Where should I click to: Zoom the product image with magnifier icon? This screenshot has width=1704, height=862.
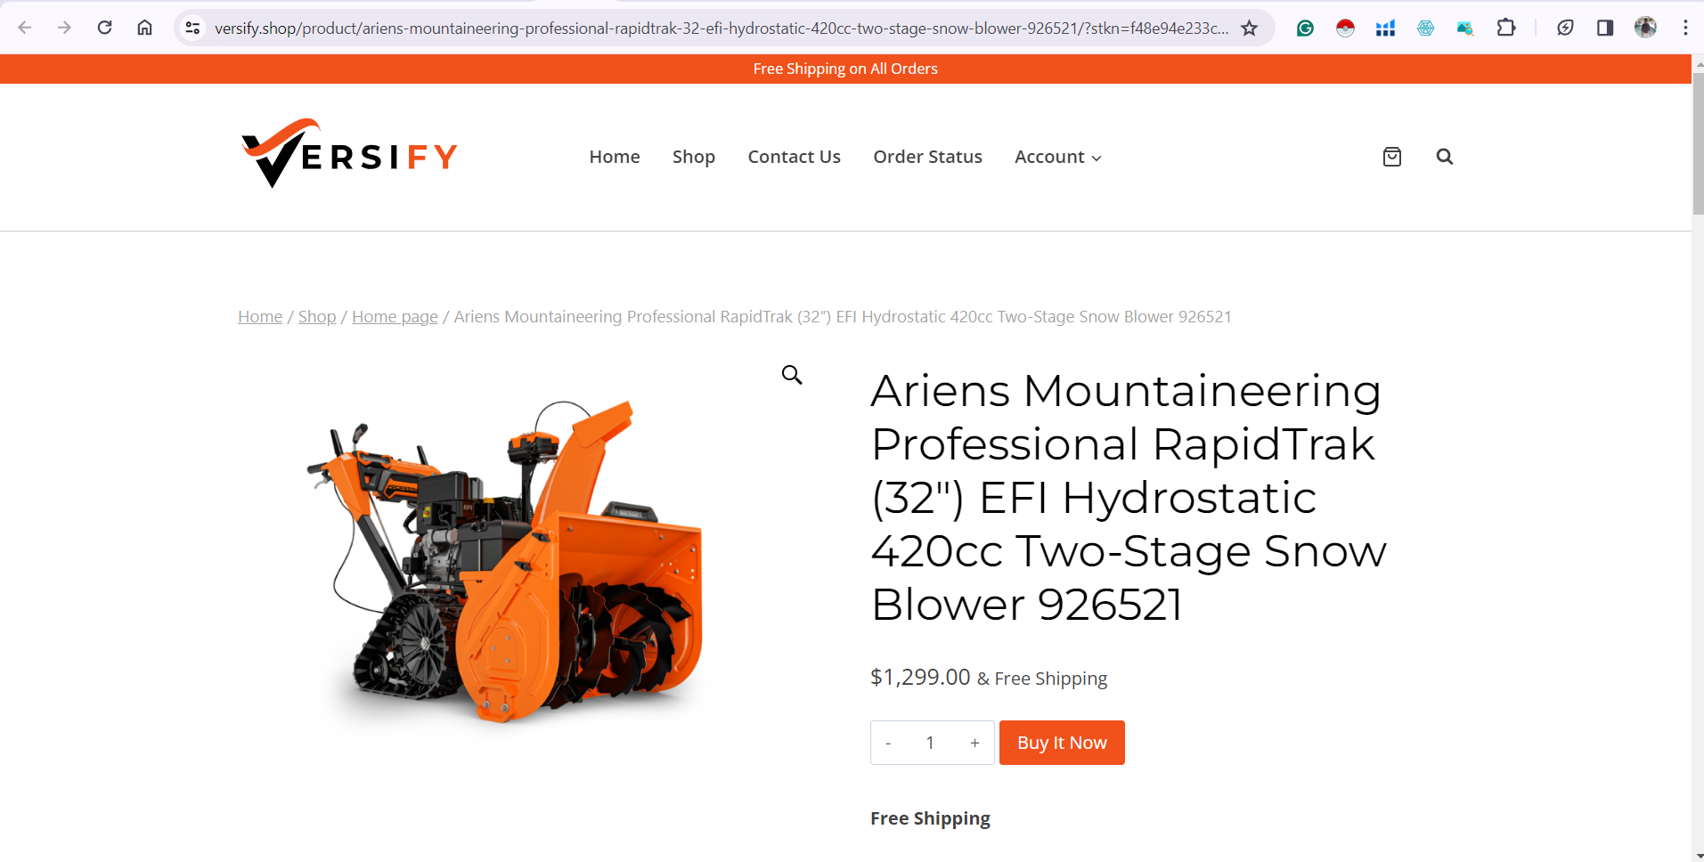791,375
